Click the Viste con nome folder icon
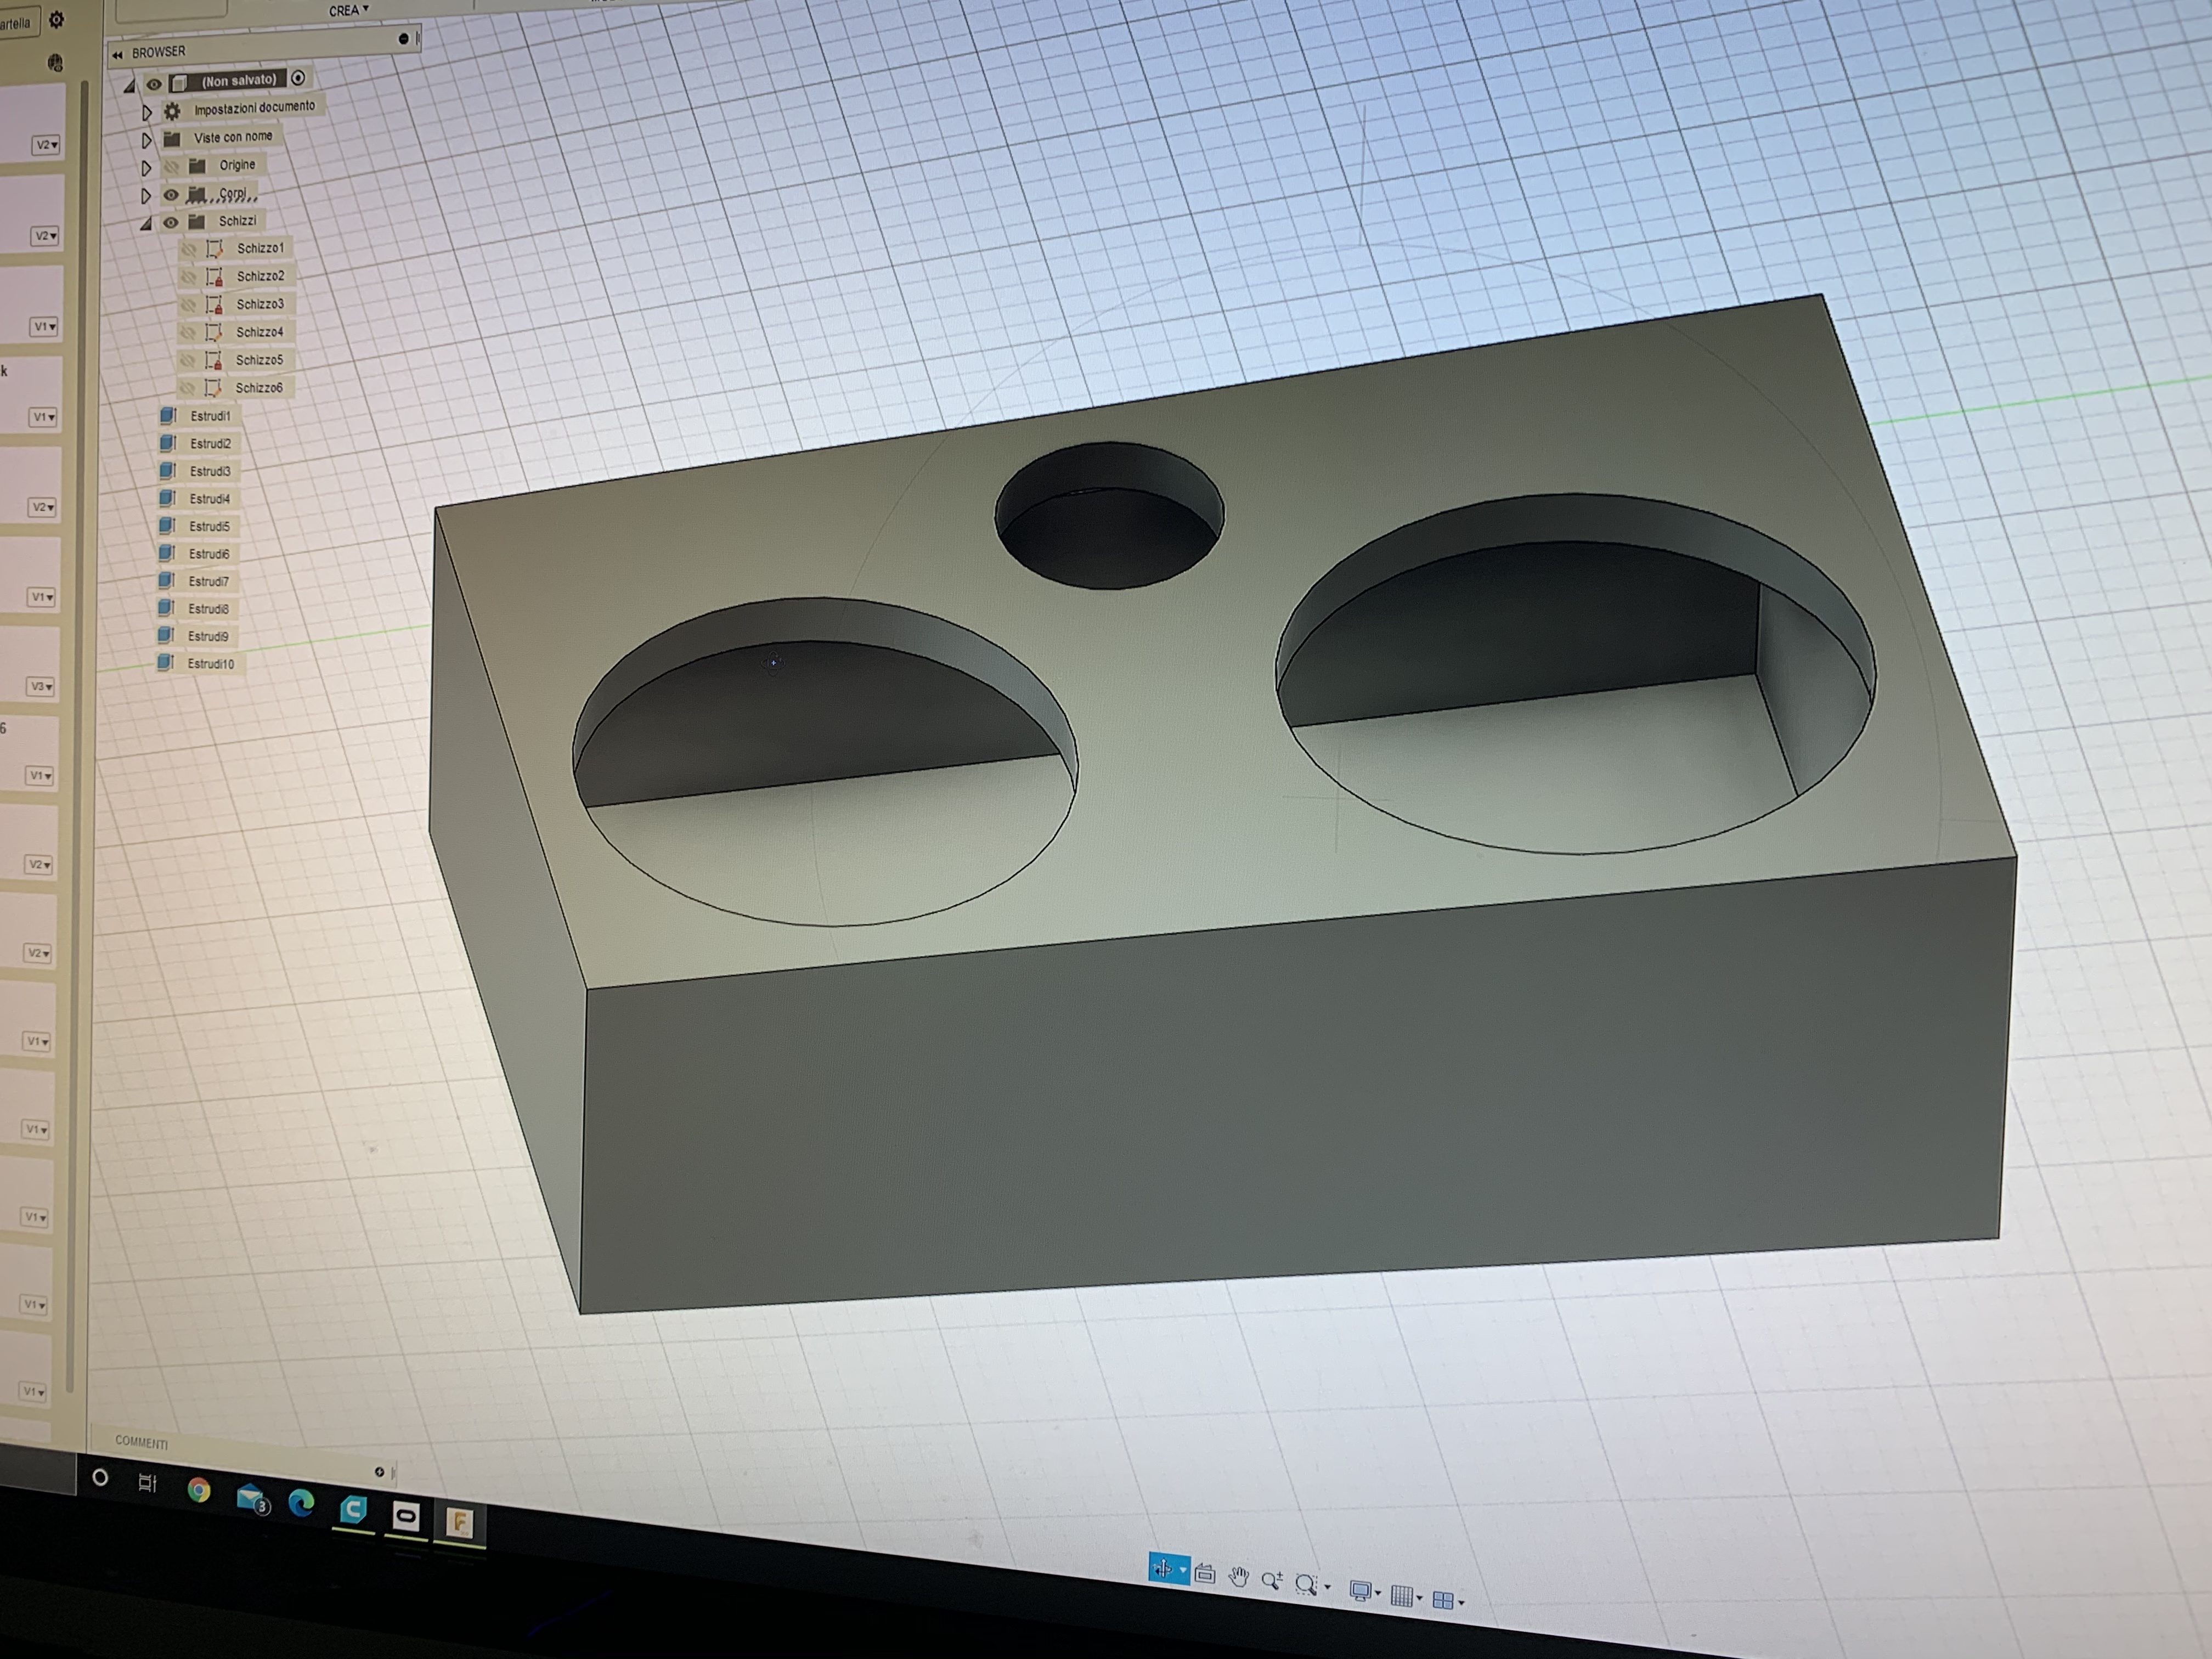The width and height of the screenshot is (2212, 1659). (172, 139)
